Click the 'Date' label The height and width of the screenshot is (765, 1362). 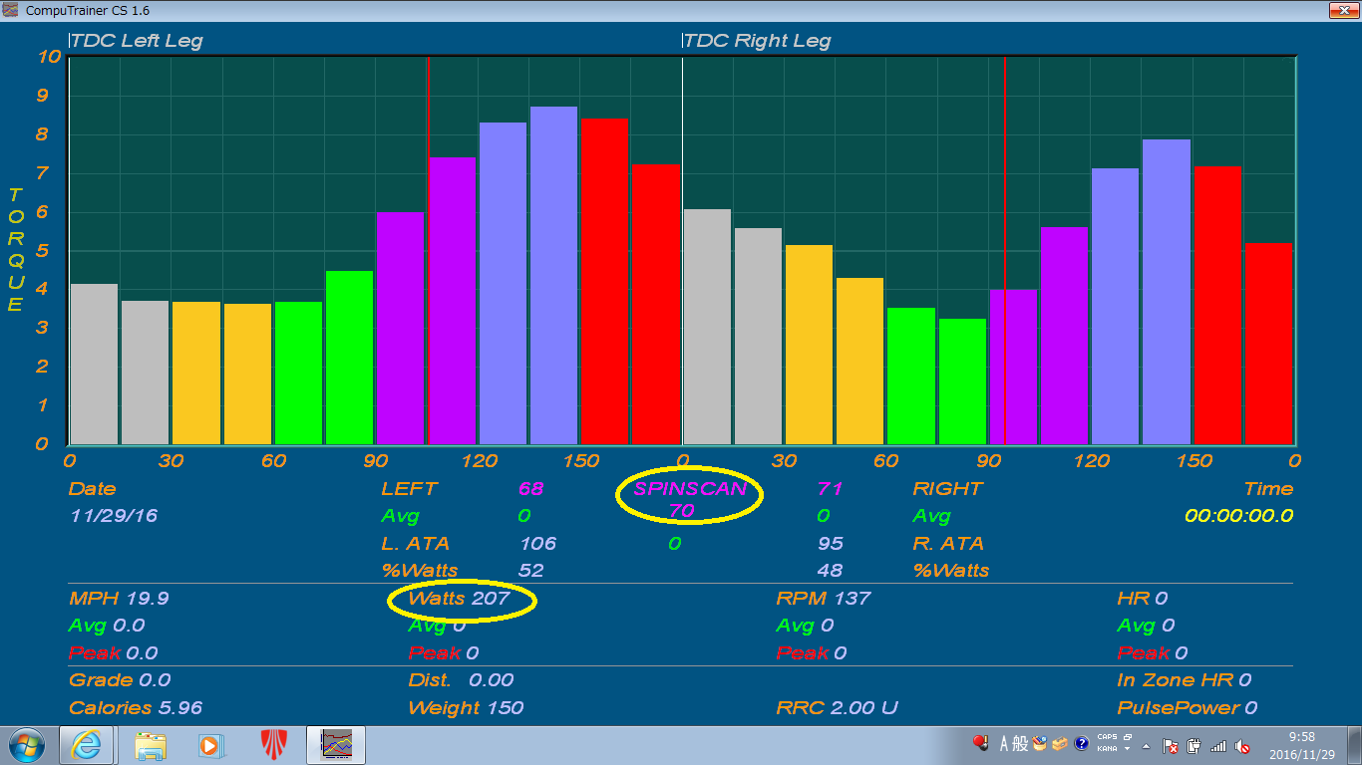tap(92, 488)
